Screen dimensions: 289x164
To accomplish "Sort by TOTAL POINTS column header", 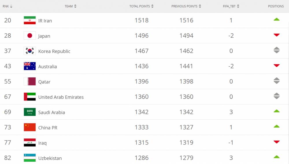I will [141, 6].
